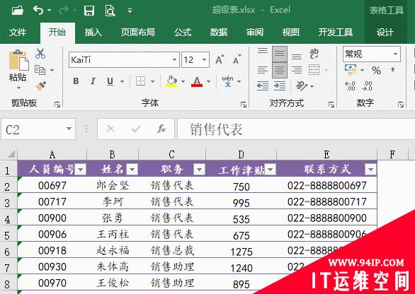The height and width of the screenshot is (294, 415).
Task: Click the Select All corner triangle
Action: click(x=11, y=154)
